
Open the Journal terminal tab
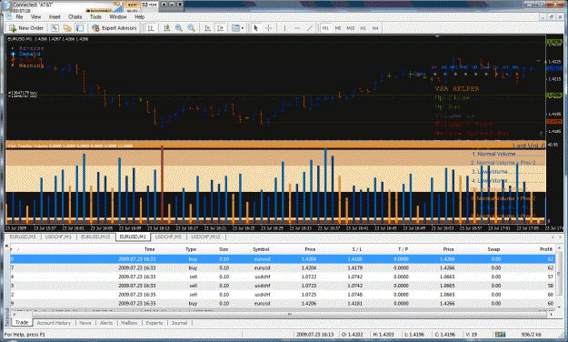pyautogui.click(x=179, y=323)
